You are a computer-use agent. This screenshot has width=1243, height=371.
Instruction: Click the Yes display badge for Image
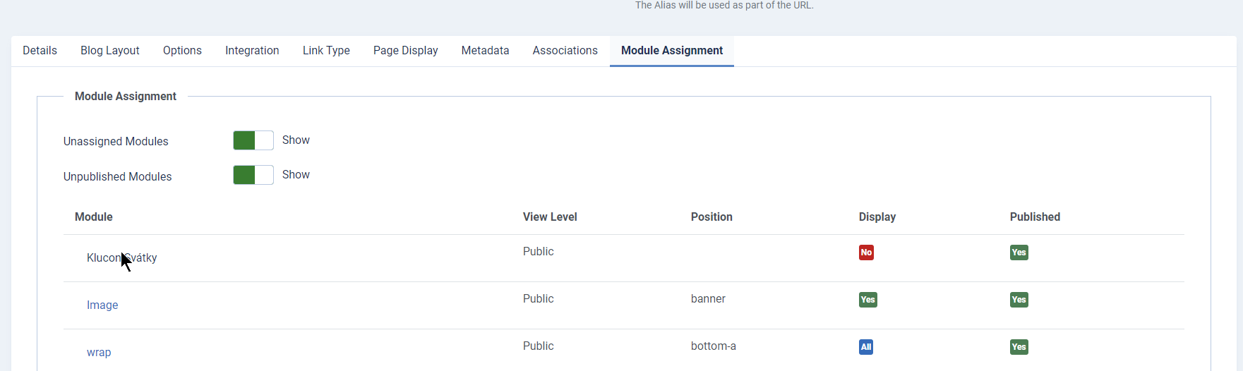(868, 300)
